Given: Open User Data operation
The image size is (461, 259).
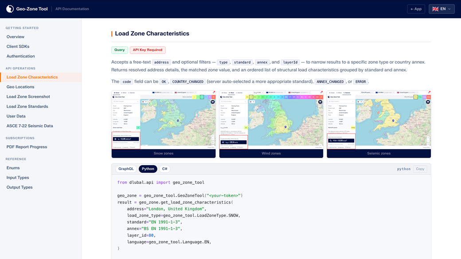Looking at the screenshot, I should point(16,116).
